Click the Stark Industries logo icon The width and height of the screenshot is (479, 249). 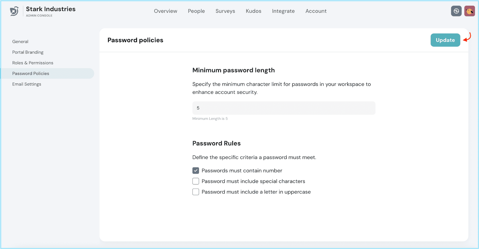pyautogui.click(x=14, y=11)
